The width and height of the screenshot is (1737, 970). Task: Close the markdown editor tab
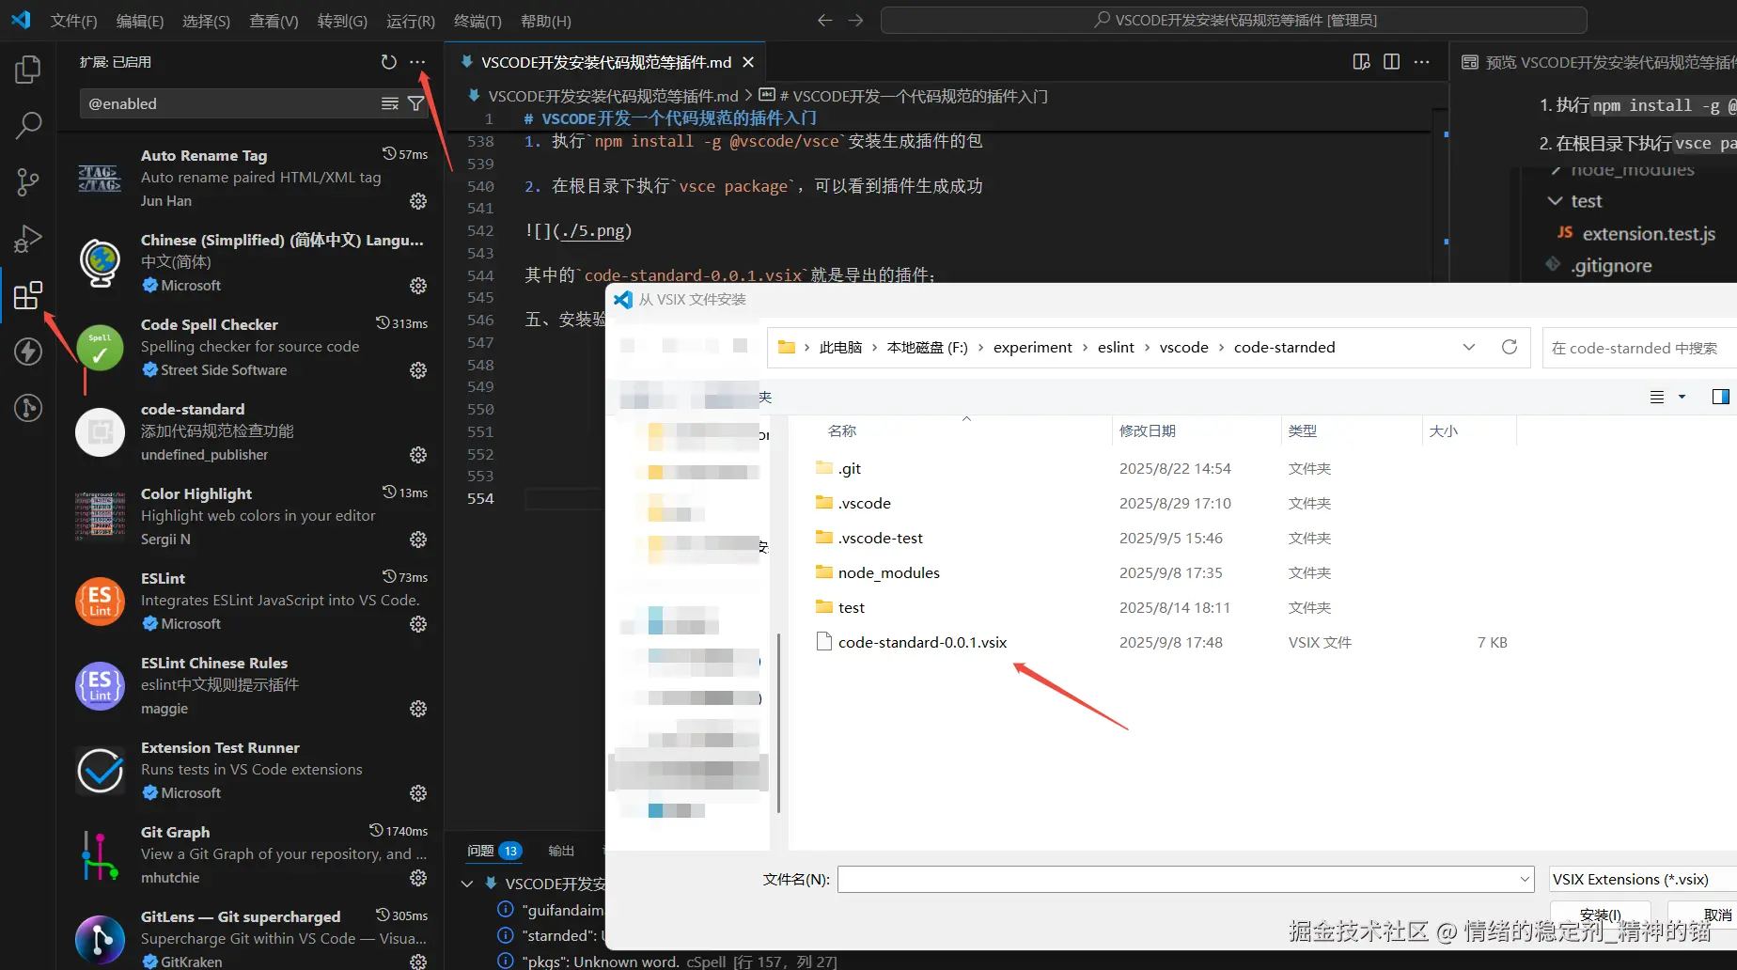tap(748, 62)
